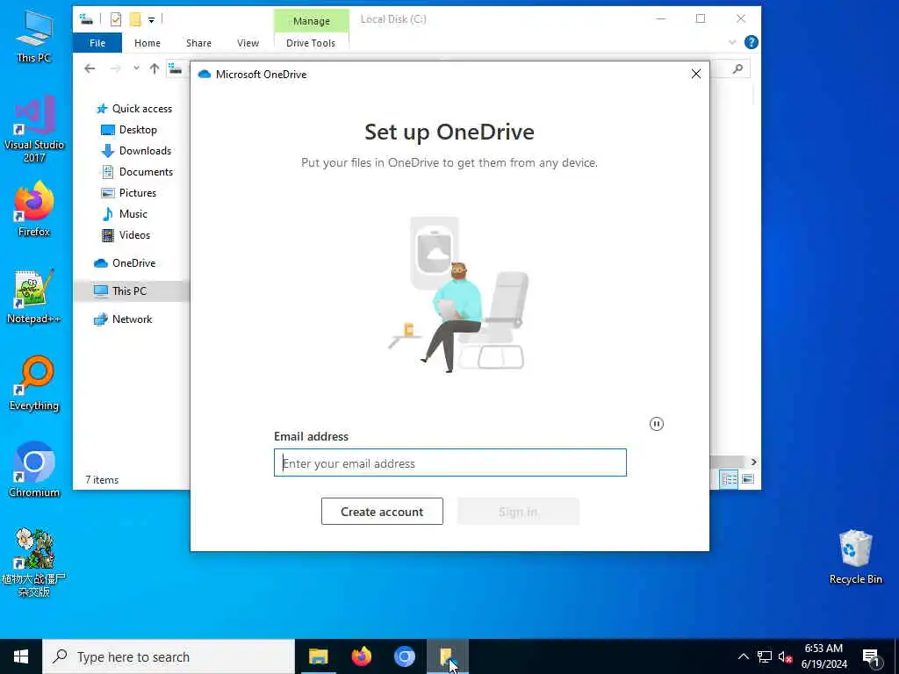Expand the Customize Quick Access Toolbar dropdown
899x674 pixels.
pos(151,20)
